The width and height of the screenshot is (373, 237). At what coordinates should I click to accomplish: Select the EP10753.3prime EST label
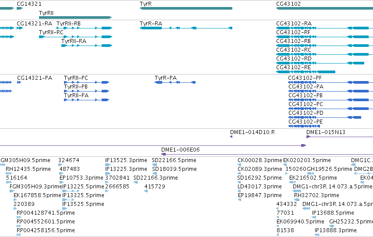pyautogui.click(x=82, y=178)
